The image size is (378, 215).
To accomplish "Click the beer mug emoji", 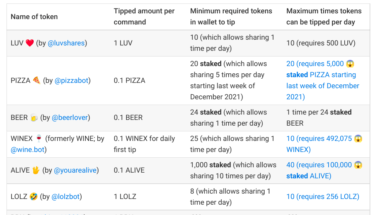I will (x=34, y=117).
